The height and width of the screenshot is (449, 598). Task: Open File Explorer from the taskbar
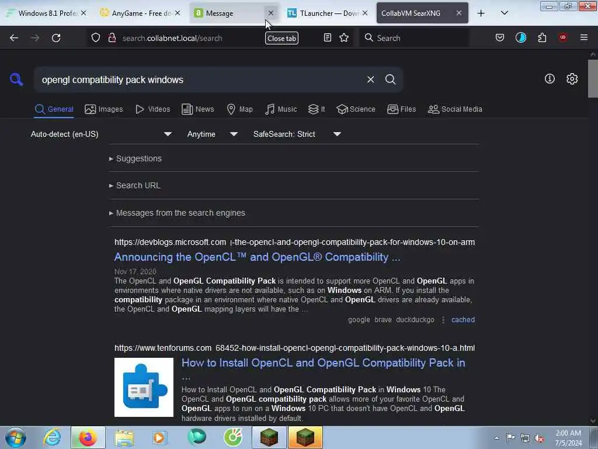124,437
